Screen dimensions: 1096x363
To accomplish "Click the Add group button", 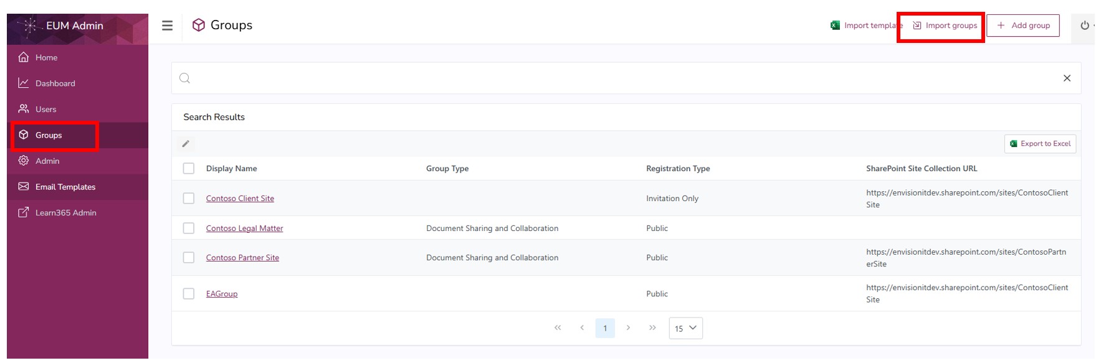I will pos(1023,26).
